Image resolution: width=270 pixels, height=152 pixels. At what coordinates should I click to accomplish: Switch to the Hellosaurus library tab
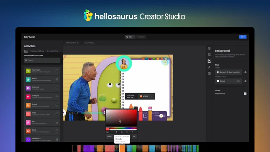click(x=37, y=51)
